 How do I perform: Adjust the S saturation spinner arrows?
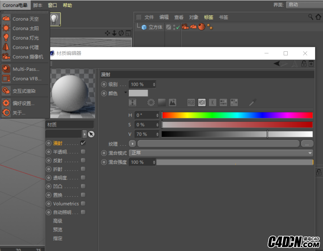click(157, 125)
